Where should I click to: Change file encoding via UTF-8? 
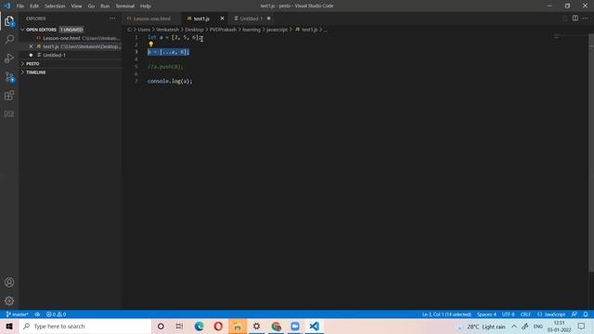point(508,315)
